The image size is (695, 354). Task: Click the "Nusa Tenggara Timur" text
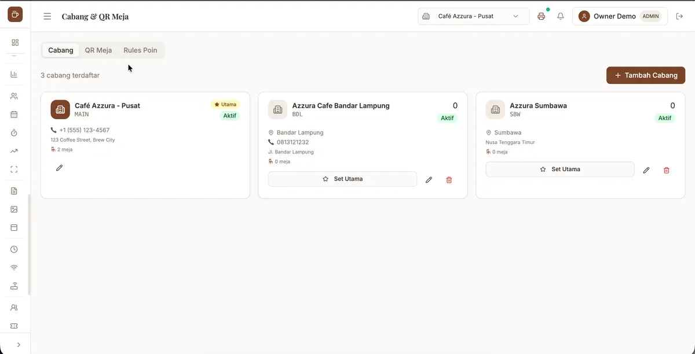pos(510,142)
